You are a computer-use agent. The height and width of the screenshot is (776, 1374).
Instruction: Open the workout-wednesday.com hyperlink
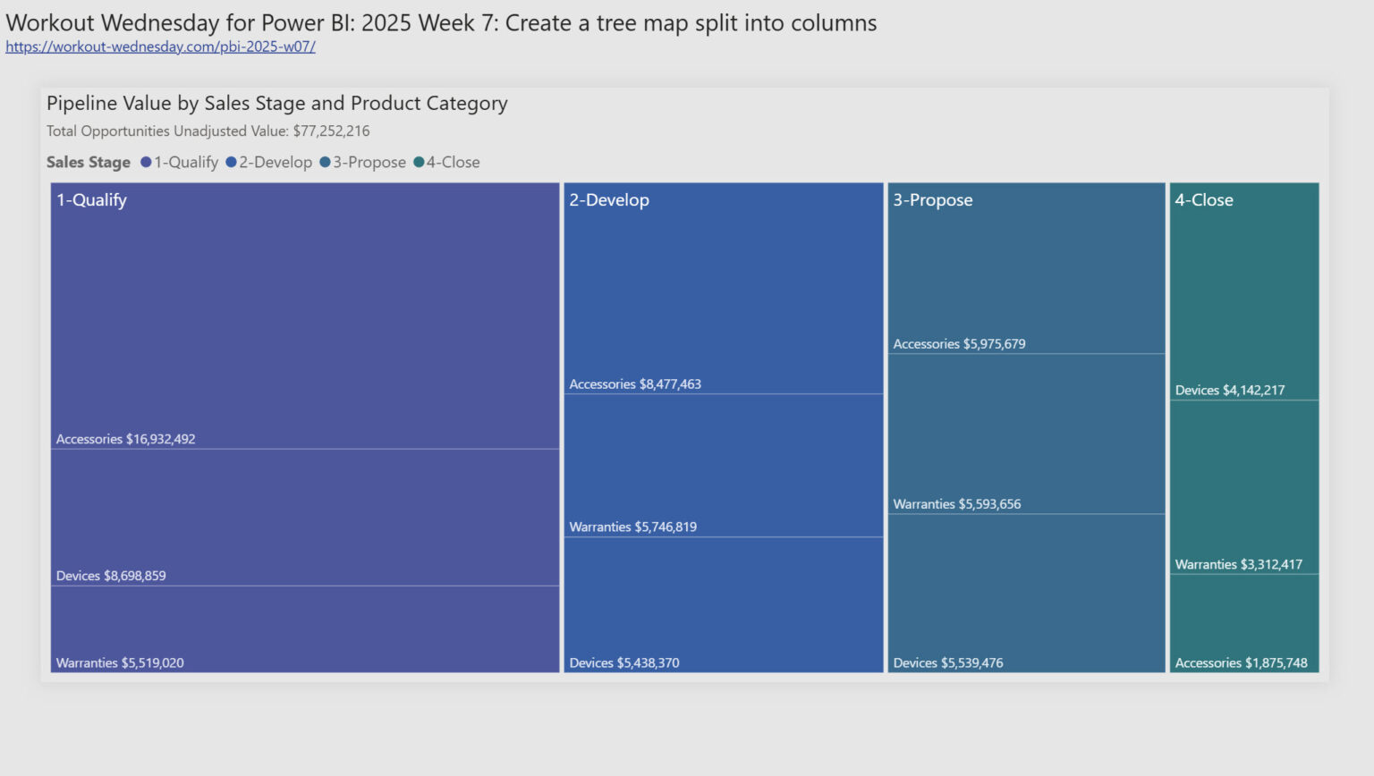(x=159, y=46)
